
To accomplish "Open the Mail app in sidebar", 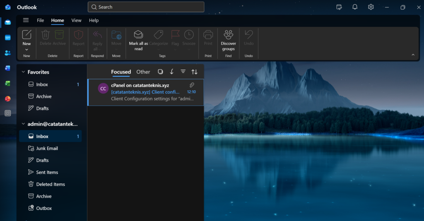I will point(8,22).
